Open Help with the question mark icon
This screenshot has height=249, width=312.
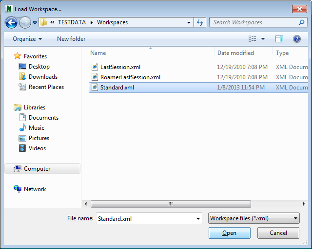point(296,39)
